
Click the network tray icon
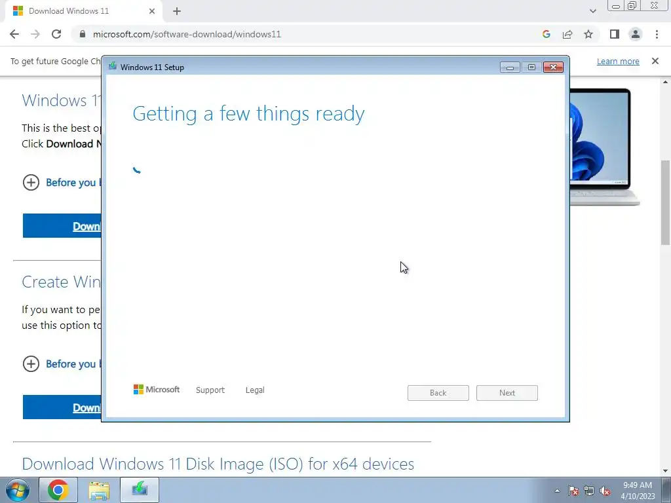click(589, 491)
